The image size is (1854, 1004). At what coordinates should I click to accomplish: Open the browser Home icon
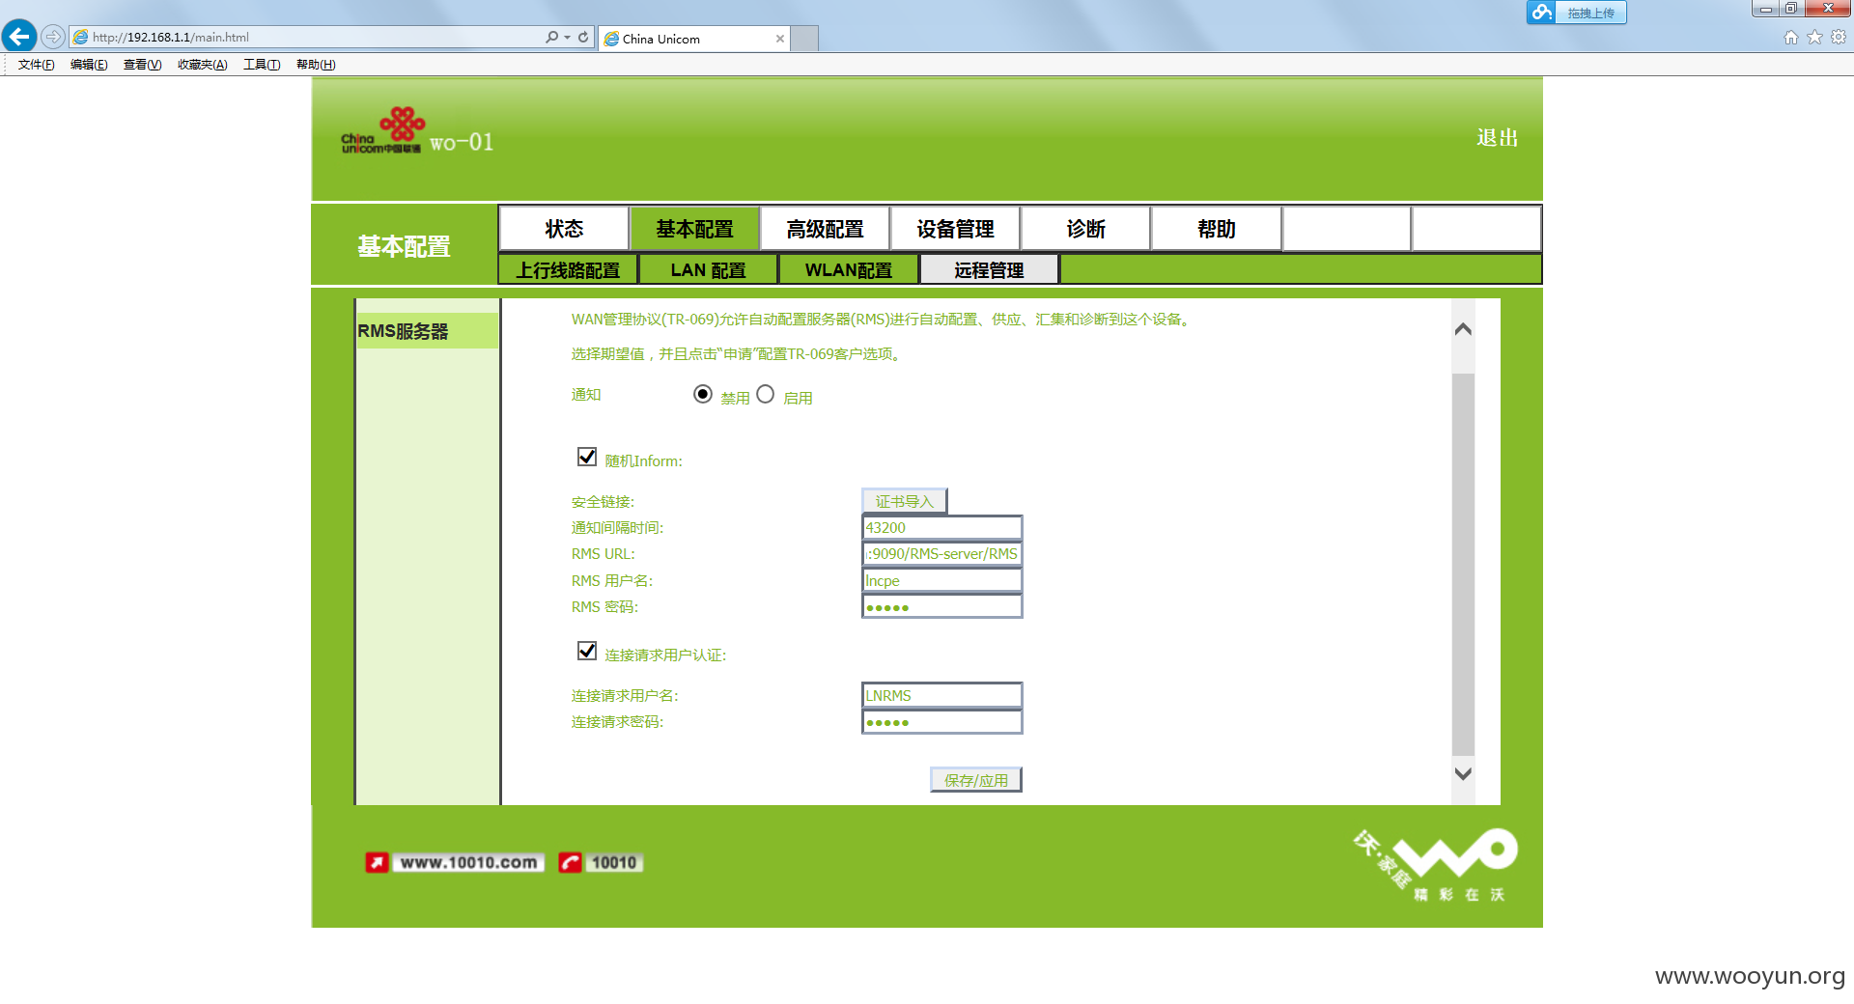[1791, 37]
